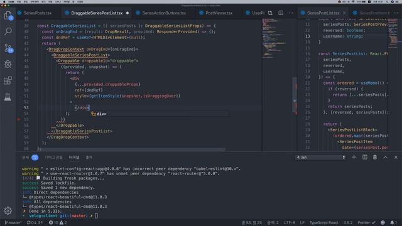Click the DragDropContext opening tag

point(92,49)
